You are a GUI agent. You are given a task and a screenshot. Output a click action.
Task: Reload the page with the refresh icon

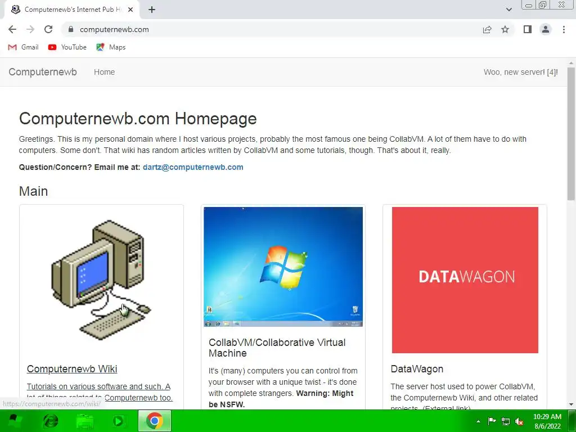point(48,29)
